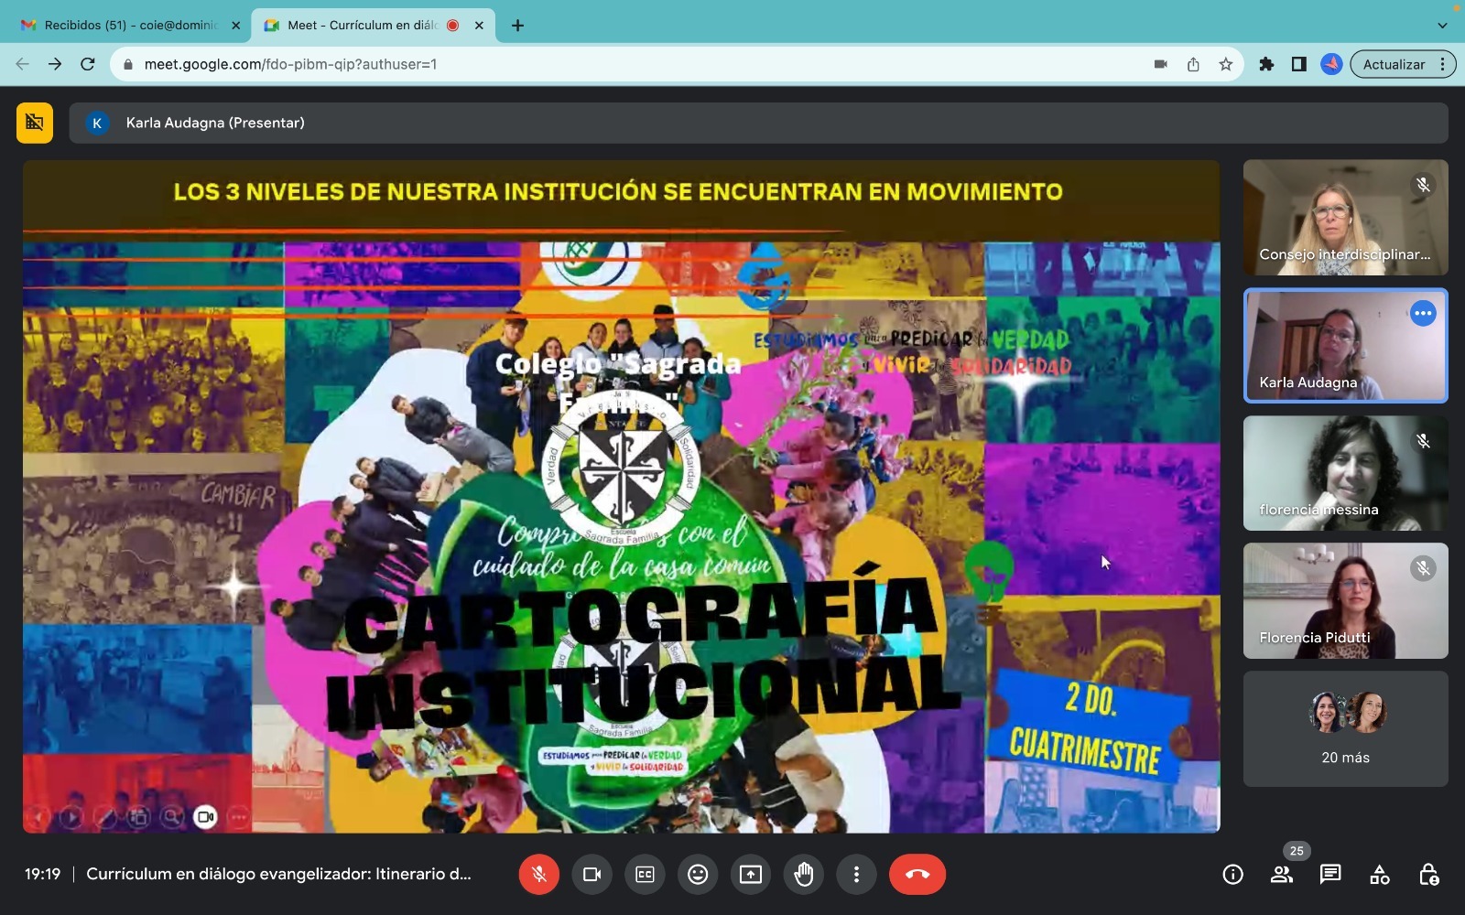This screenshot has width=1465, height=915.
Task: Open the Chrome profile avatar
Action: tap(1331, 64)
